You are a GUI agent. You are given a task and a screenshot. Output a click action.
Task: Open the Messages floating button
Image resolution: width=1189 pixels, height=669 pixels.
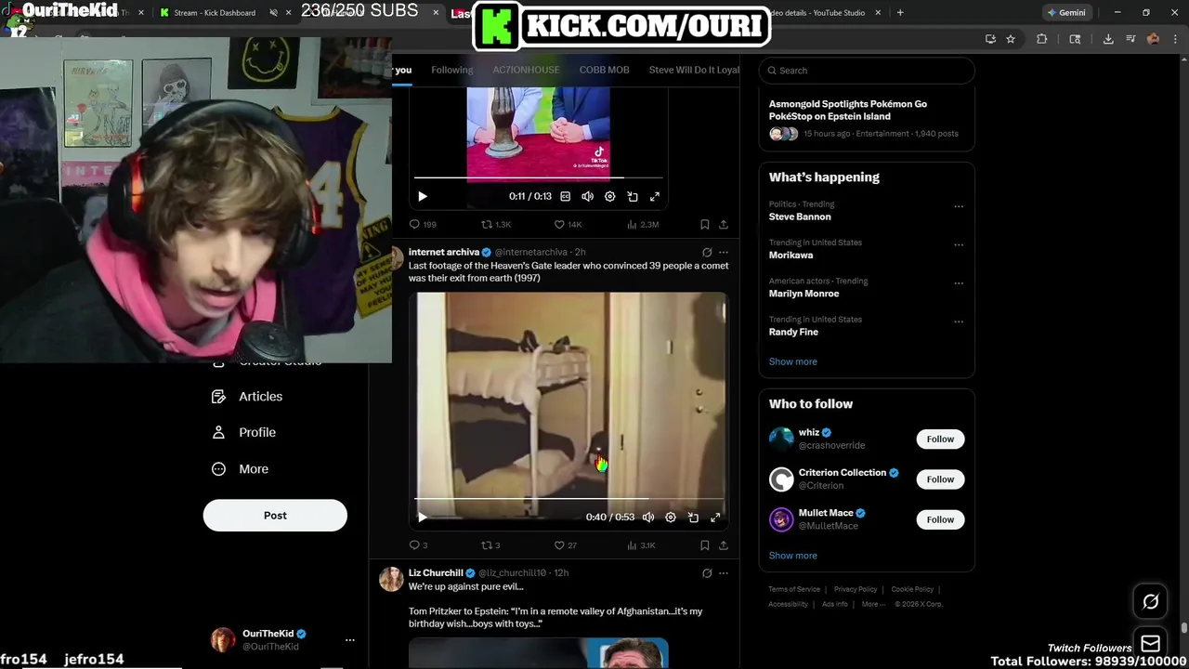click(1150, 643)
